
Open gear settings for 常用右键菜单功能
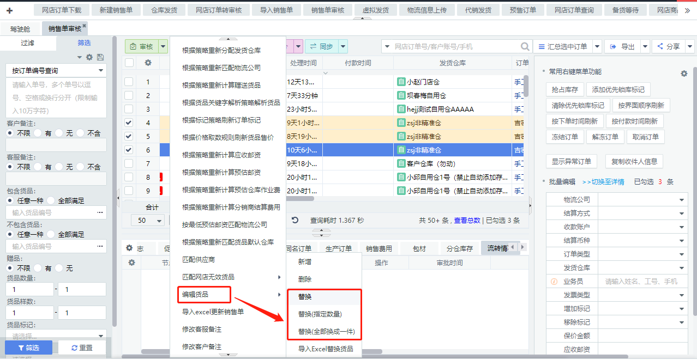coord(684,74)
